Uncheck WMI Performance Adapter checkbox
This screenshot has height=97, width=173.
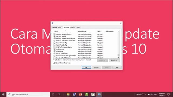coord(54,47)
